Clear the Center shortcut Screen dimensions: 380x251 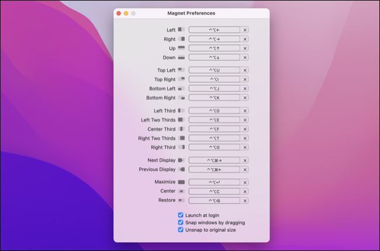pyautogui.click(x=245, y=191)
